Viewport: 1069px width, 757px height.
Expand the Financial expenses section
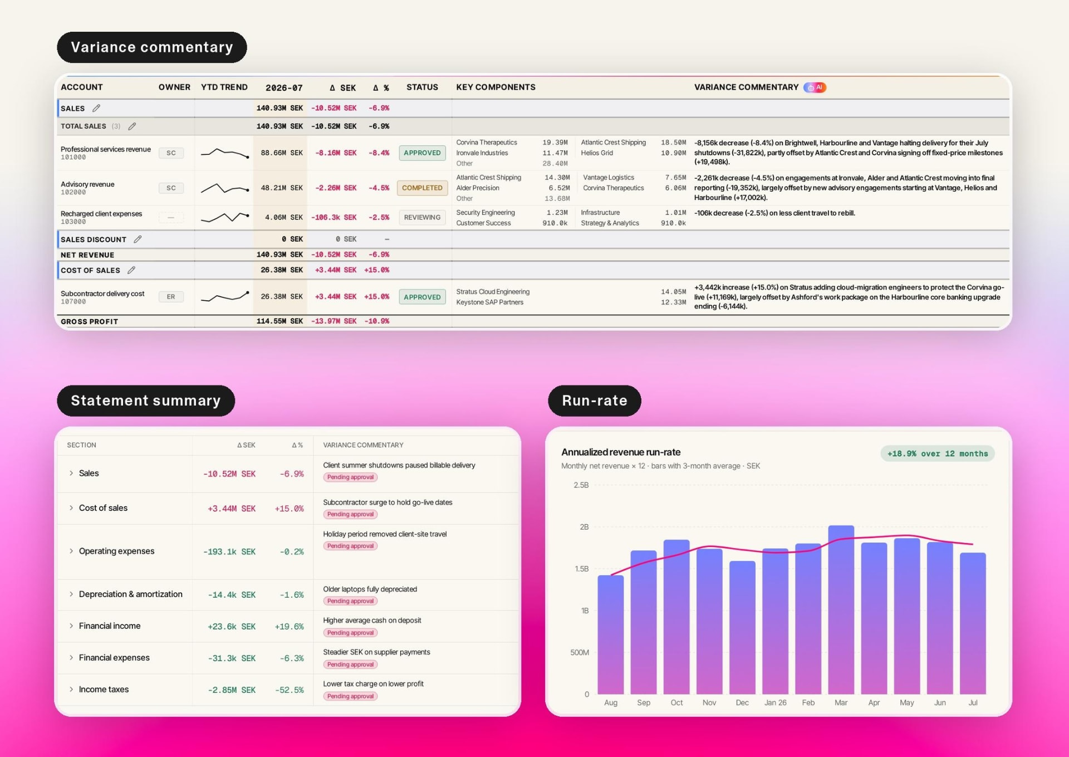point(71,658)
